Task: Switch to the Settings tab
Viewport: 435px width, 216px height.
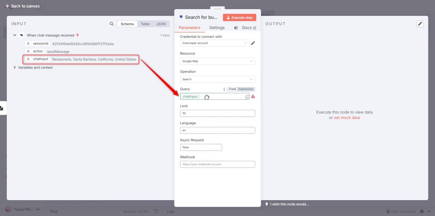Action: click(x=217, y=27)
